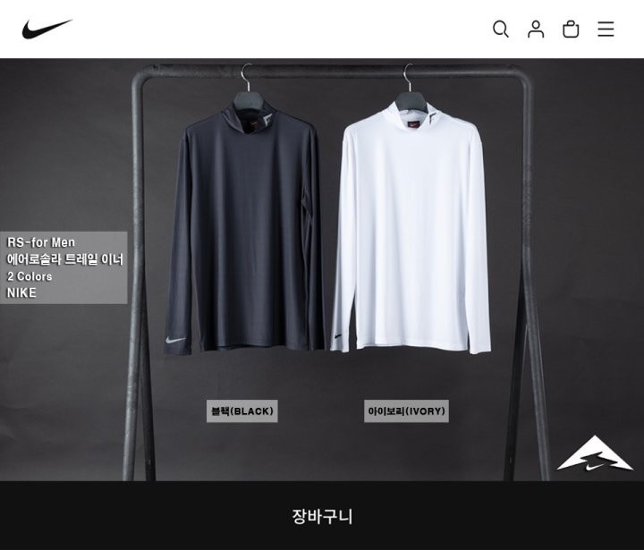Select the 블랙(BLACK) color label
The image size is (644, 550).
pos(241,410)
